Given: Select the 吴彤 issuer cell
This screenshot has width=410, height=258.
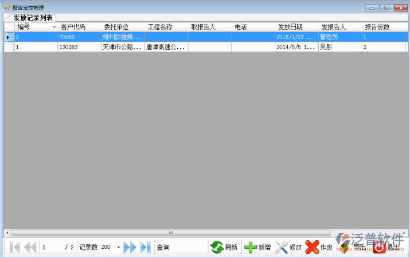Looking at the screenshot, I should (x=340, y=47).
